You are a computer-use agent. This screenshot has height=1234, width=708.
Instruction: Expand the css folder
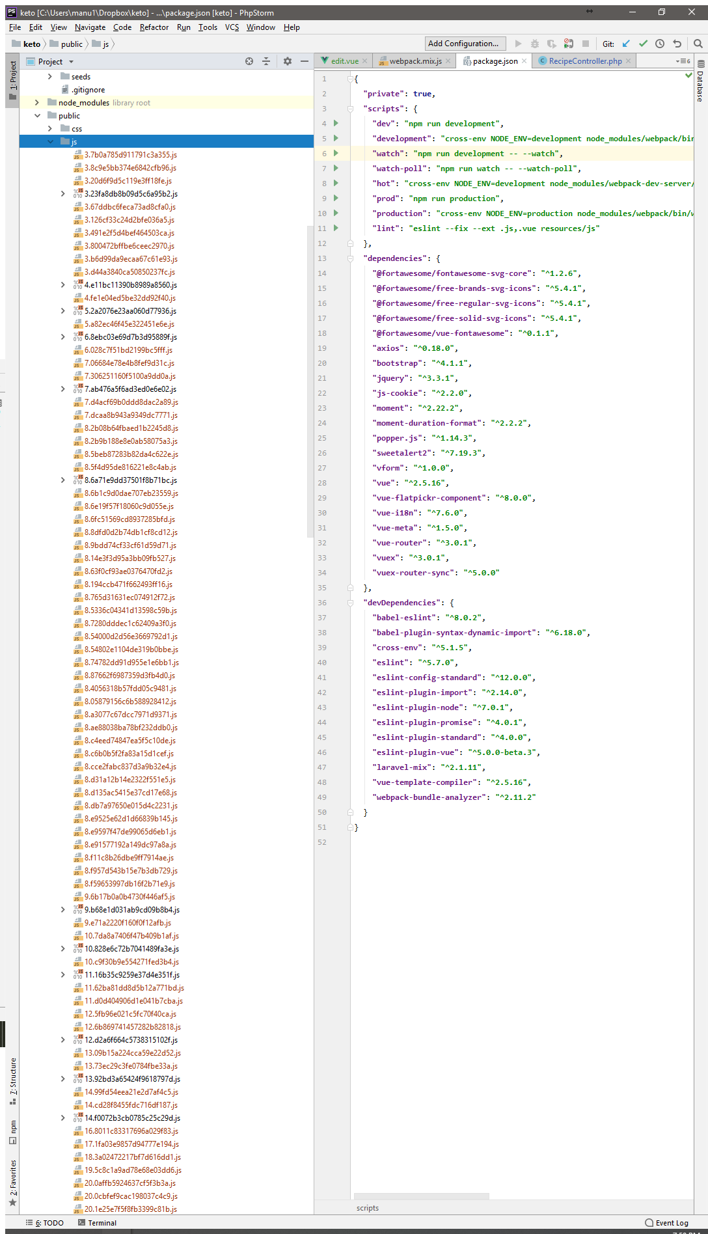click(x=50, y=129)
